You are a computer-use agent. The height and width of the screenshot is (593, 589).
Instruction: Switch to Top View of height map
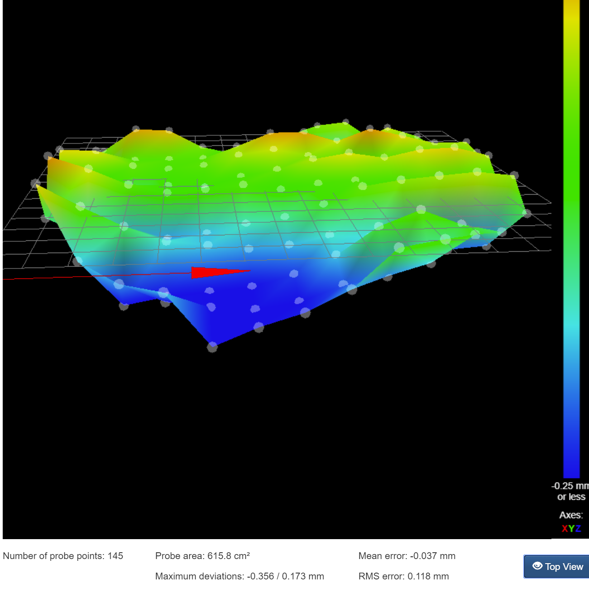[558, 566]
